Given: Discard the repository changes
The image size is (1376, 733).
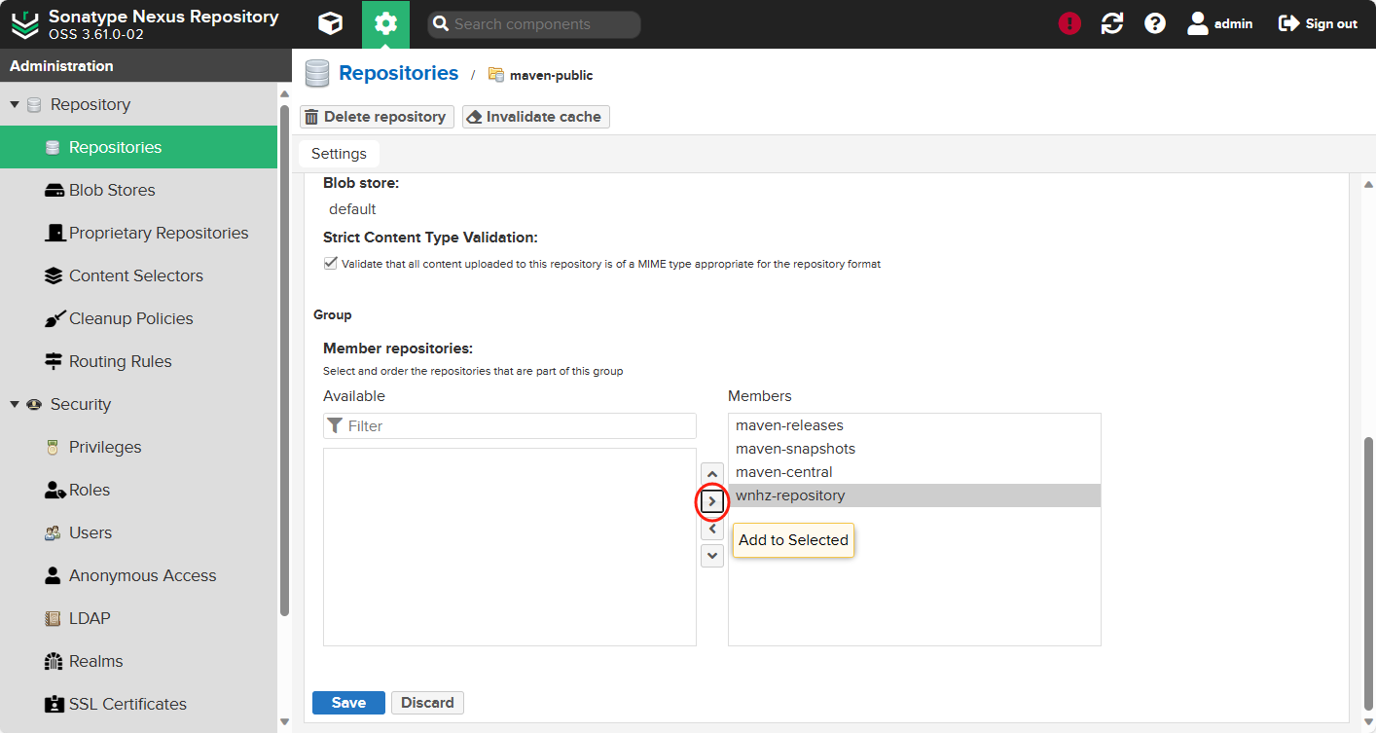Looking at the screenshot, I should pos(427,703).
